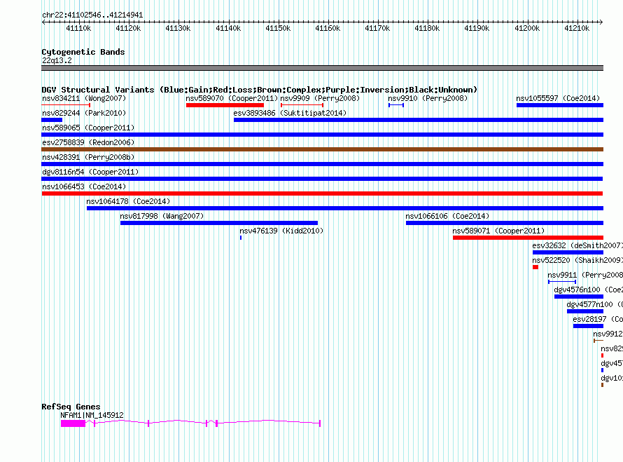Open the esv28197 variant label
The width and height of the screenshot is (623, 462).
point(598,319)
